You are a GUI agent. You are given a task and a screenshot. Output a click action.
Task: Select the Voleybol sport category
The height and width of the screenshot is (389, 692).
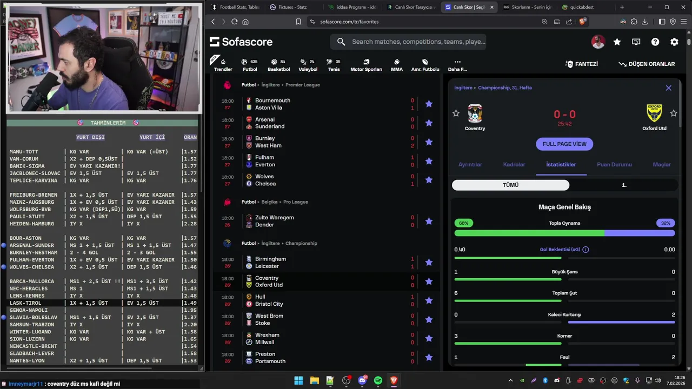pos(308,65)
